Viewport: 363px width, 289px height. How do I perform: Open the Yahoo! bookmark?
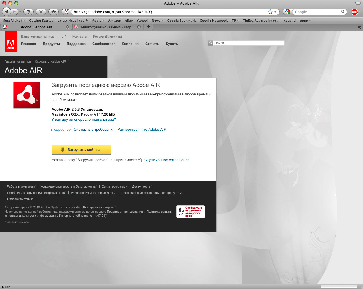pyautogui.click(x=142, y=21)
